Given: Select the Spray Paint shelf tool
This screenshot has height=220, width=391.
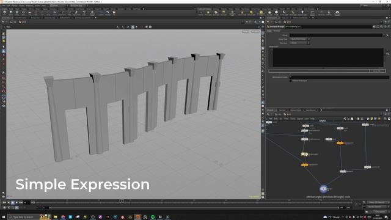Looking at the screenshot, I should tap(76, 13).
